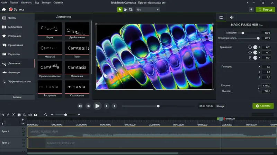The height and width of the screenshot is (155, 277).
Task: Click the scissors cut icon
Action: (14, 115)
